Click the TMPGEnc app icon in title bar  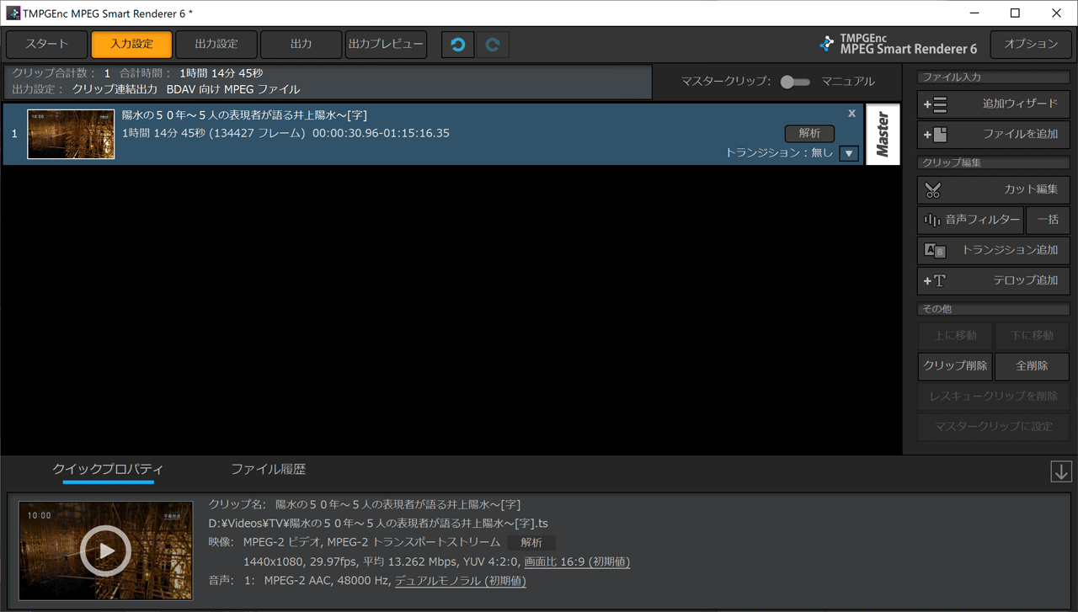coord(13,13)
